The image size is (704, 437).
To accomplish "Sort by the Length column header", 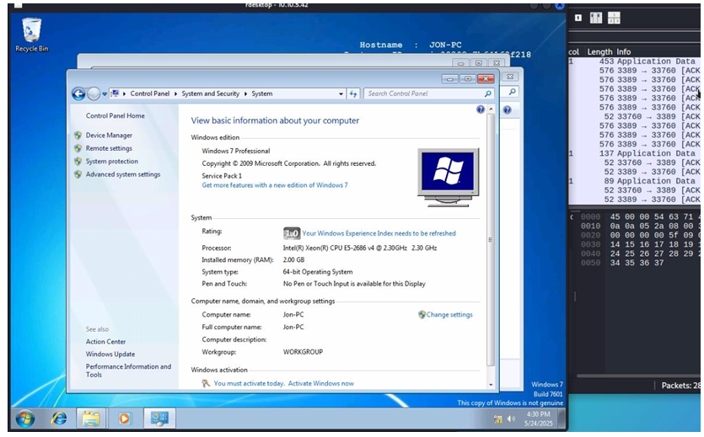I will [x=599, y=51].
